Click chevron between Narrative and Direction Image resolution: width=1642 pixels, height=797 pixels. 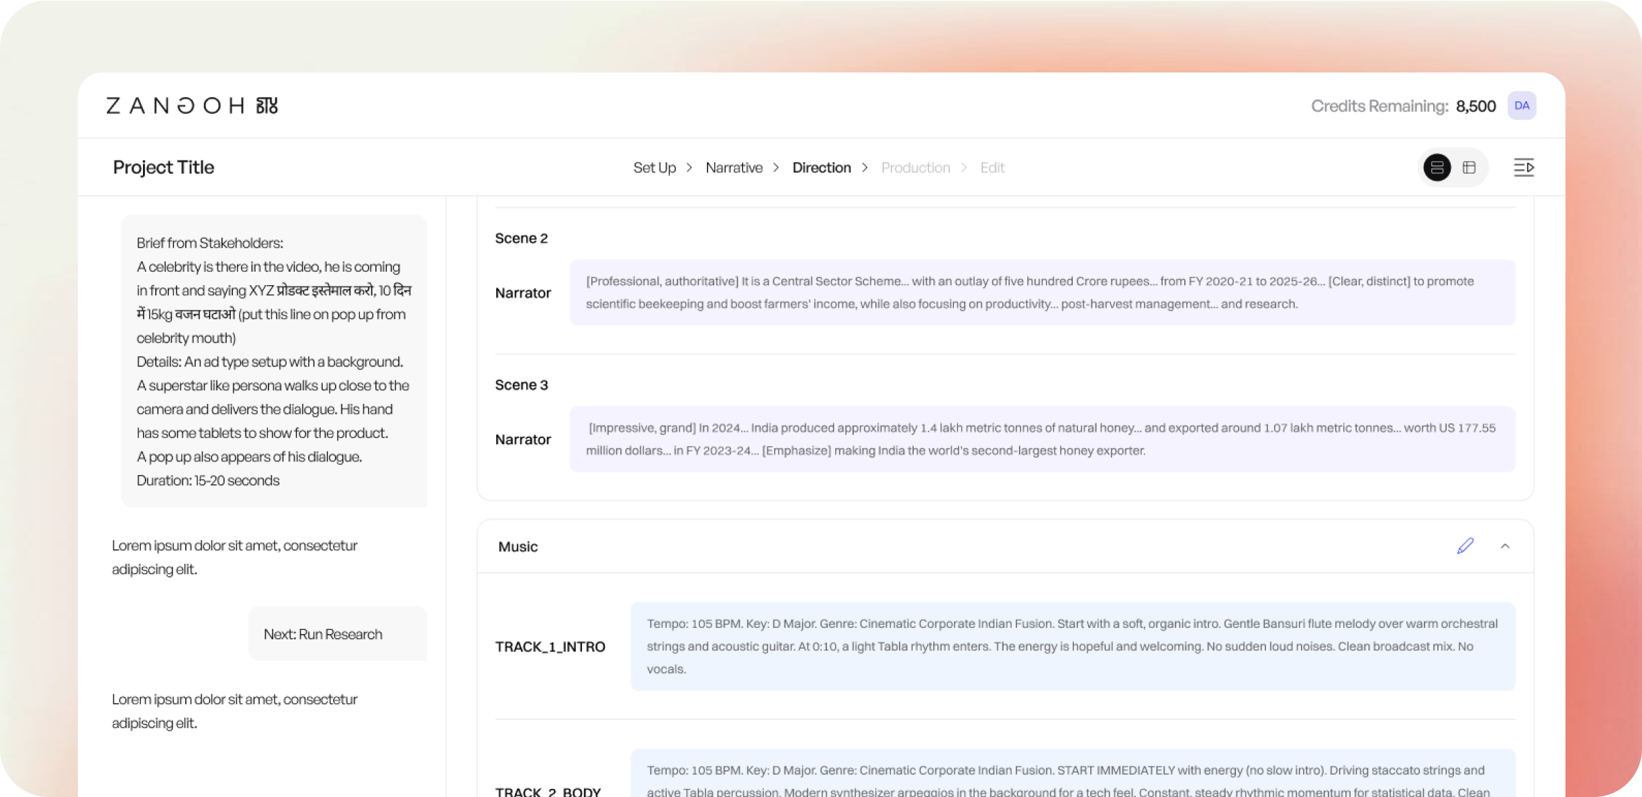pos(776,168)
